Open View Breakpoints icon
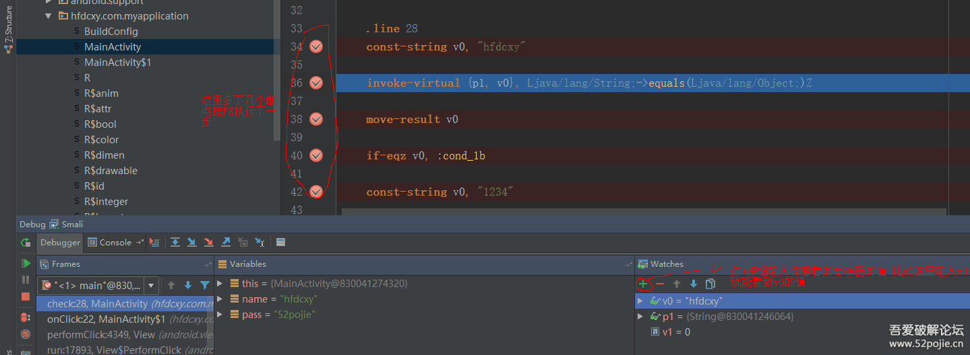 pos(26,317)
